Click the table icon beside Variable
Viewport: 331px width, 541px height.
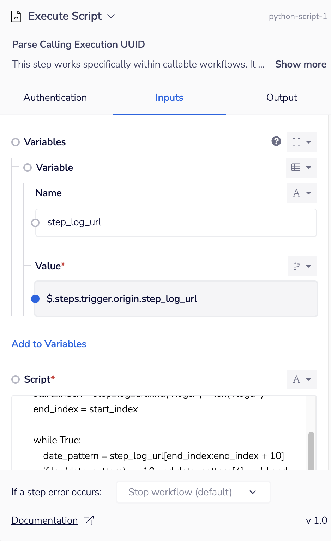tap(296, 168)
